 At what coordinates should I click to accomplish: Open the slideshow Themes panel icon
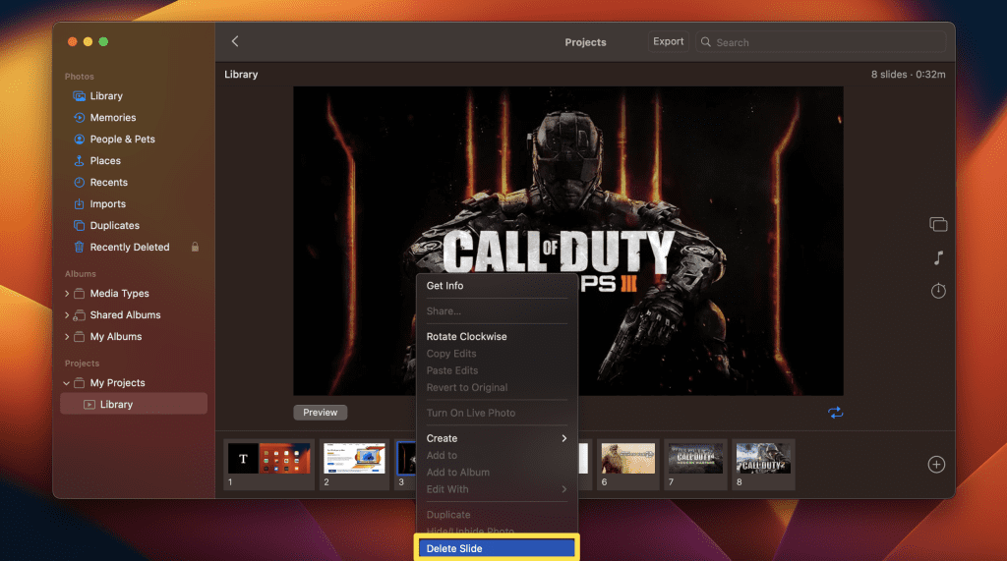point(938,224)
